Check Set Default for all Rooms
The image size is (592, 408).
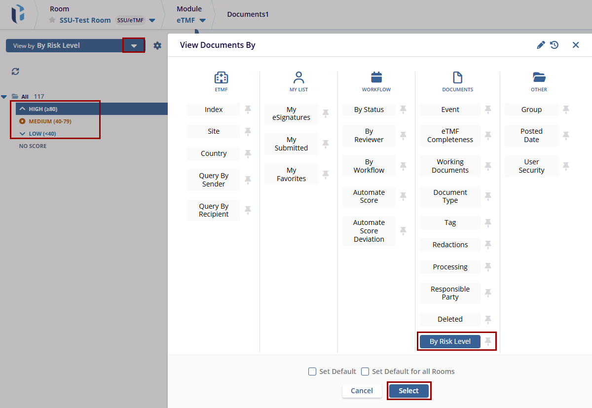pos(365,371)
